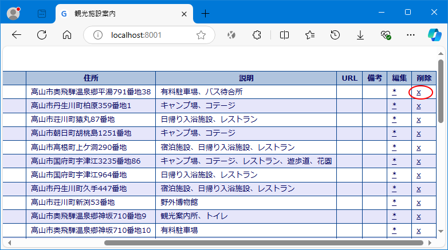The image size is (448, 250).
Task: Open browsing History
Action: [x=335, y=35]
